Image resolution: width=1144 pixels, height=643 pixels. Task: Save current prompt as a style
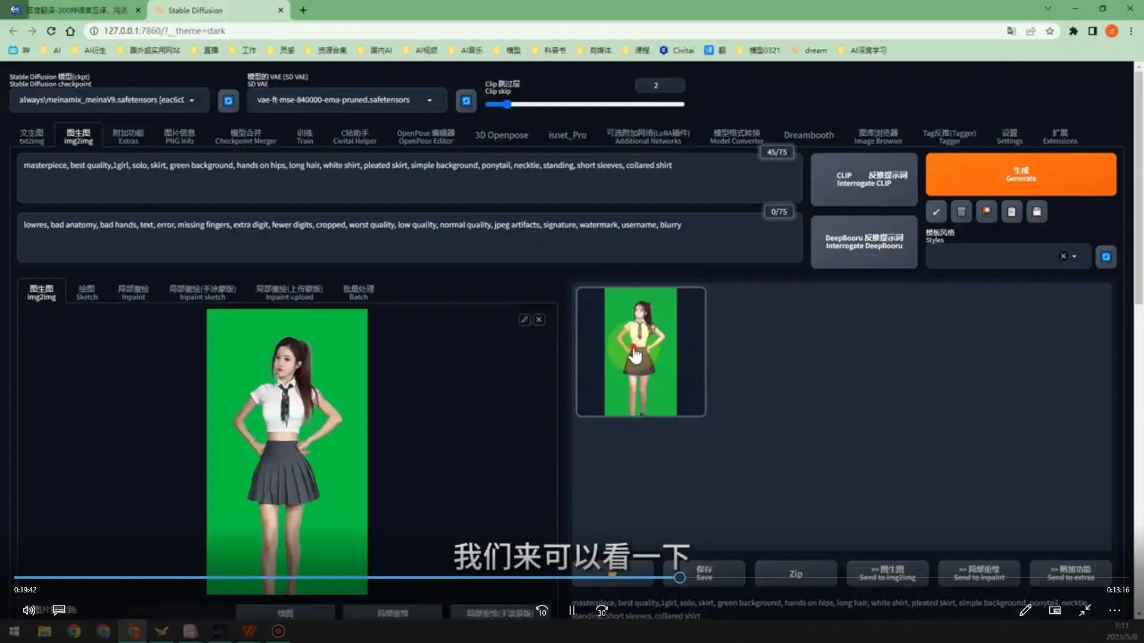[x=1037, y=211]
